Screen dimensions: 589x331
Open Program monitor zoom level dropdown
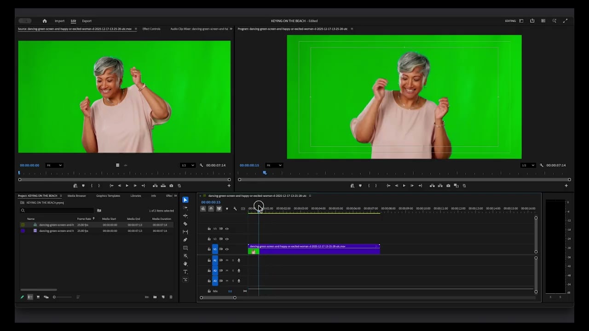[274, 165]
